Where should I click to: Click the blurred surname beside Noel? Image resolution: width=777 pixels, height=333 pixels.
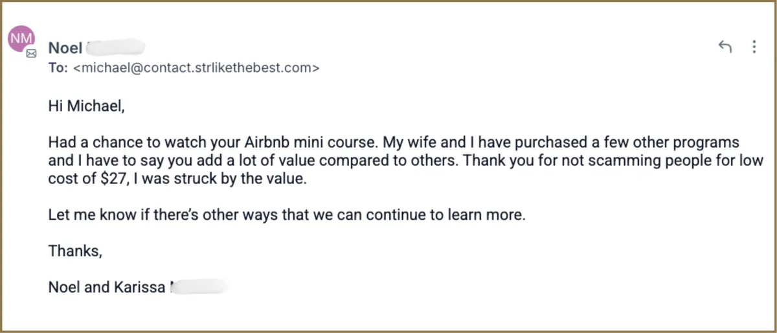click(115, 47)
